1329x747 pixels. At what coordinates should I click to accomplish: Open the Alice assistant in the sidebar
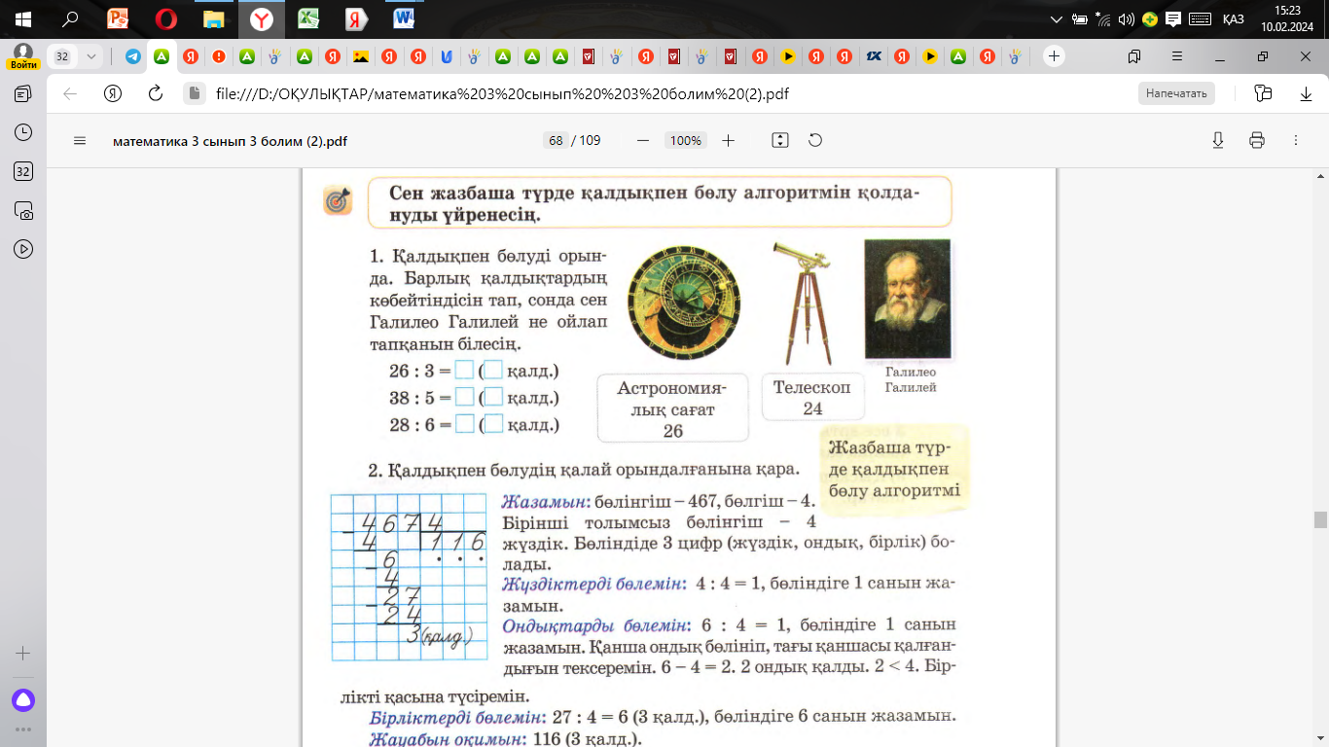(23, 699)
